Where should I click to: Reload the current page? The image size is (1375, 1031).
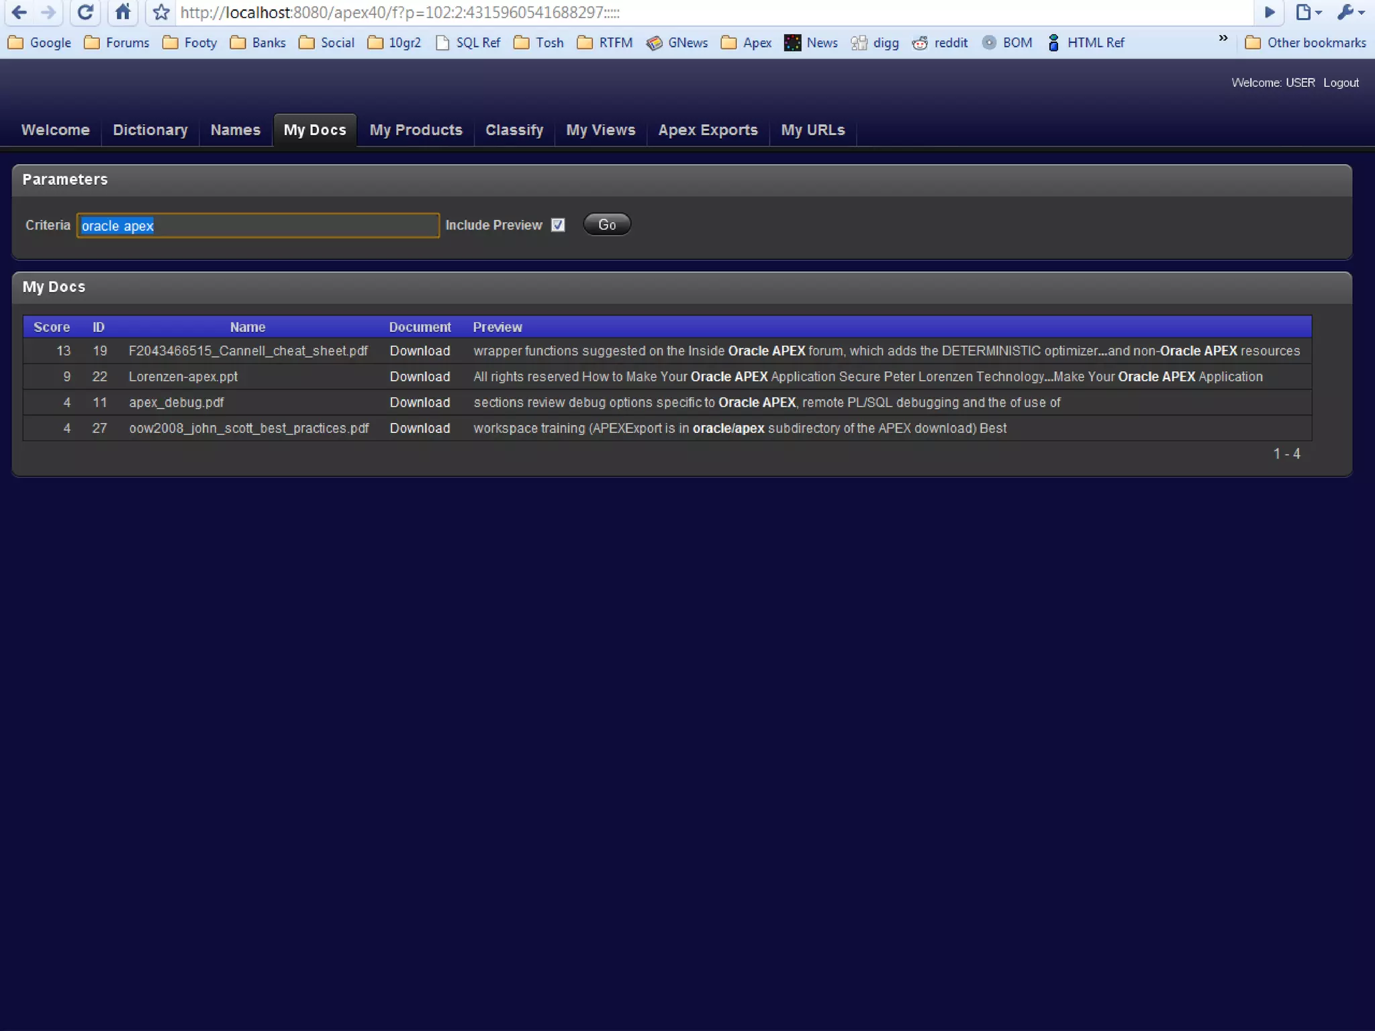click(x=85, y=12)
